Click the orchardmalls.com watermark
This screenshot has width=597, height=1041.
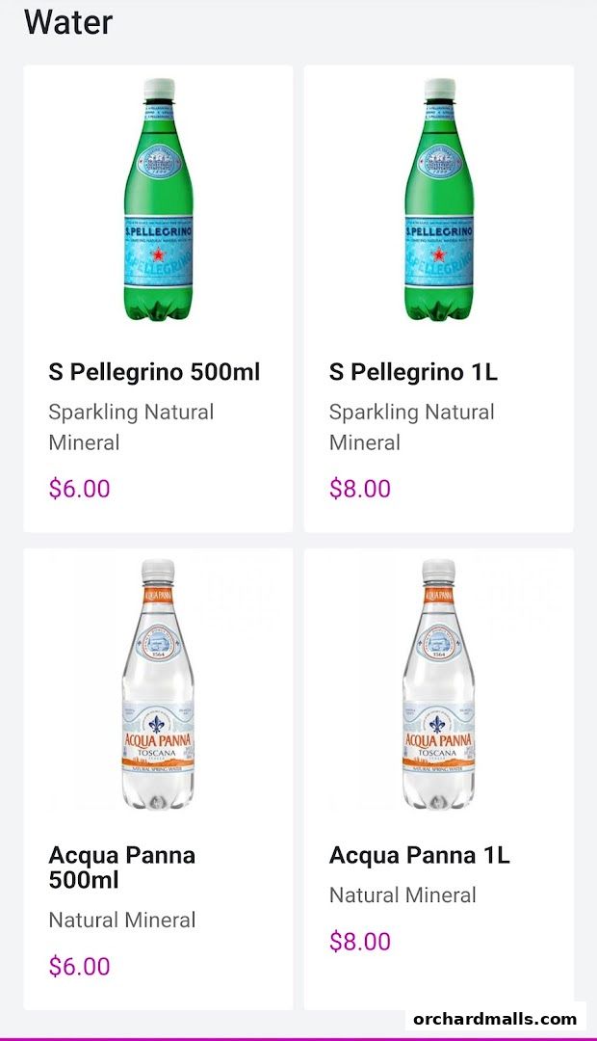click(x=496, y=1019)
